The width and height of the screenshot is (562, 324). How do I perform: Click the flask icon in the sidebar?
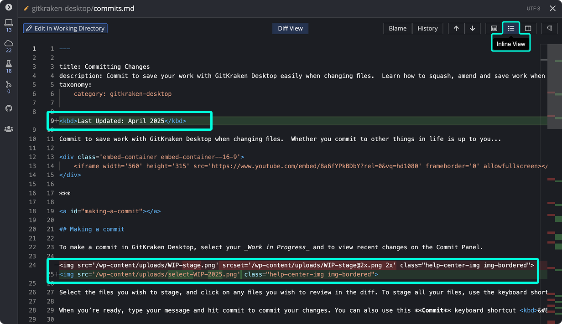click(x=9, y=64)
